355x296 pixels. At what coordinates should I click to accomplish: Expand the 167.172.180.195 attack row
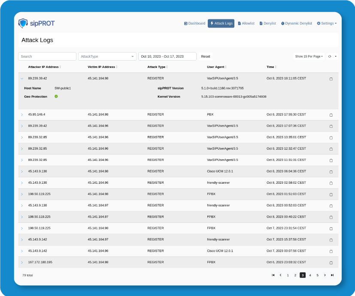(x=22, y=262)
